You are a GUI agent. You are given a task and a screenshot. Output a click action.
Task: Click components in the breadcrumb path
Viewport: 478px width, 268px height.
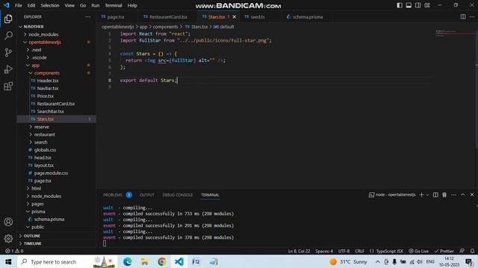165,27
